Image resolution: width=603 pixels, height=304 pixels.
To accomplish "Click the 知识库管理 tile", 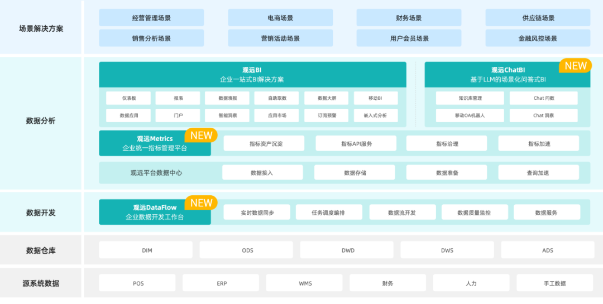I will coord(470,98).
